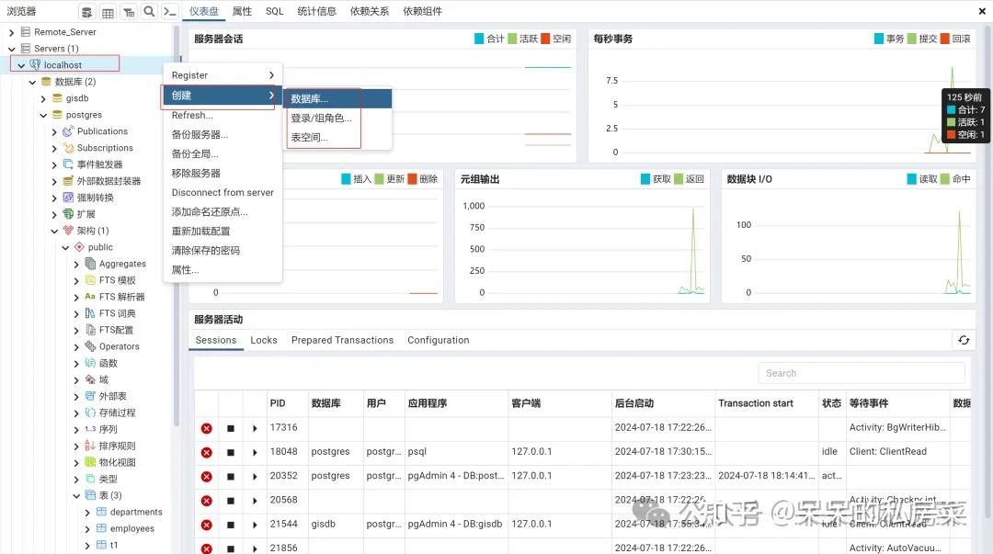Screen dimensions: 993x554
Task: Open the SQL tab at top
Action: click(x=274, y=11)
